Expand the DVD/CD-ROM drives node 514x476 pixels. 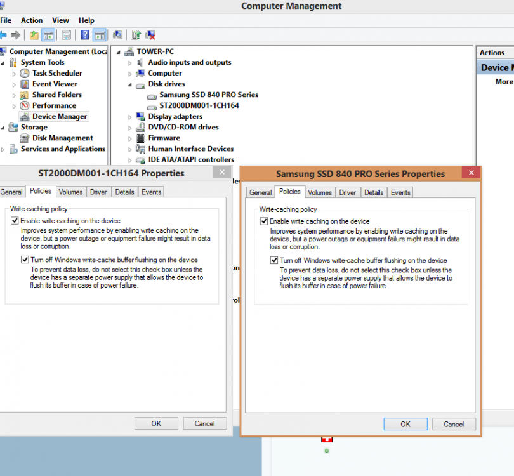(x=130, y=128)
